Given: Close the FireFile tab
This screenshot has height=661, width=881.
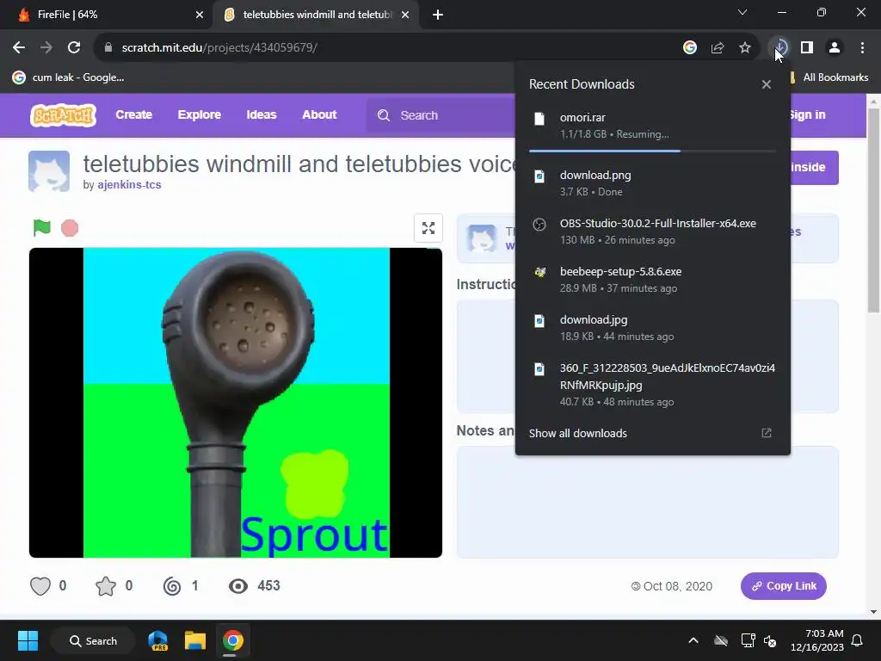Looking at the screenshot, I should point(200,15).
